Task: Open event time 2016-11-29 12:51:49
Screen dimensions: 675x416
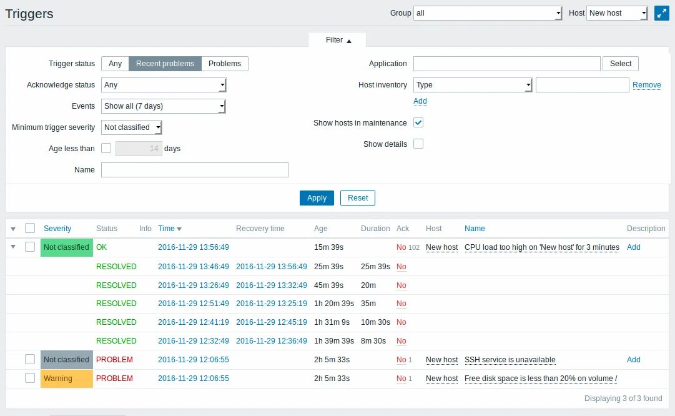Action: (194, 304)
